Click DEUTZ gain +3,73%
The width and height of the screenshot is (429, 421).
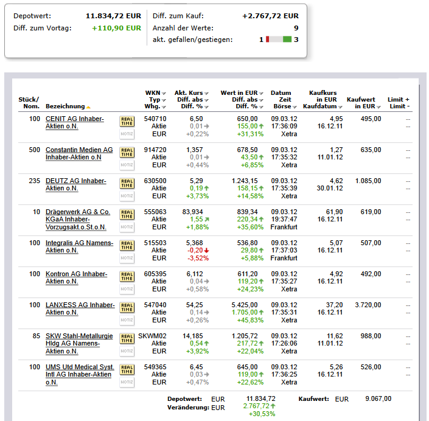click(198, 196)
